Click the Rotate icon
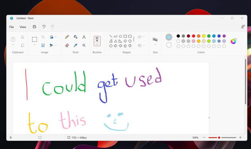This screenshot has width=251, height=149. (51, 37)
